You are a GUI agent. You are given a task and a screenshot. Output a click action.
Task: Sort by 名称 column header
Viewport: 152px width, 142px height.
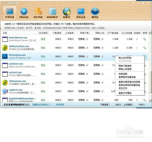[x=5, y=33]
